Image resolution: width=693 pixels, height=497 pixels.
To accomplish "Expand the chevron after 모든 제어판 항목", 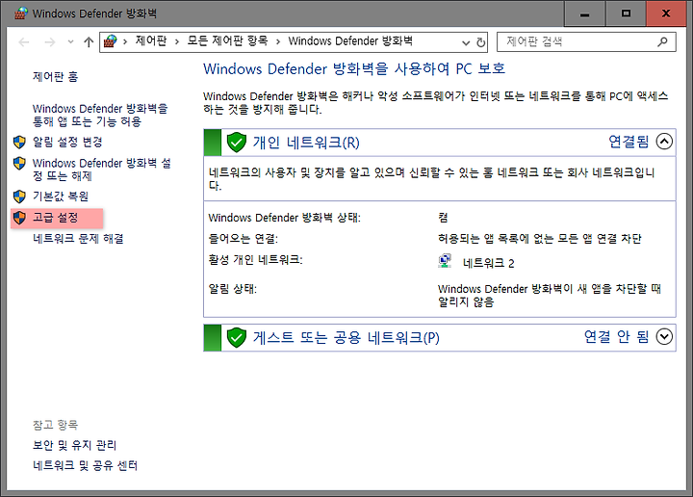I will click(x=278, y=41).
